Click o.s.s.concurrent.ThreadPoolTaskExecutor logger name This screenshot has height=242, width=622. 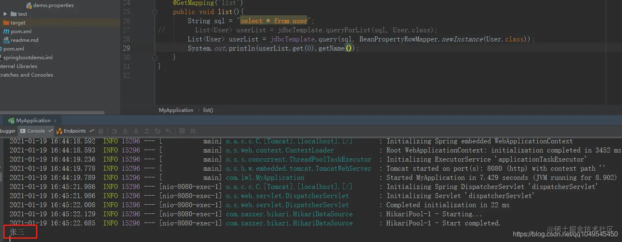[299, 160]
